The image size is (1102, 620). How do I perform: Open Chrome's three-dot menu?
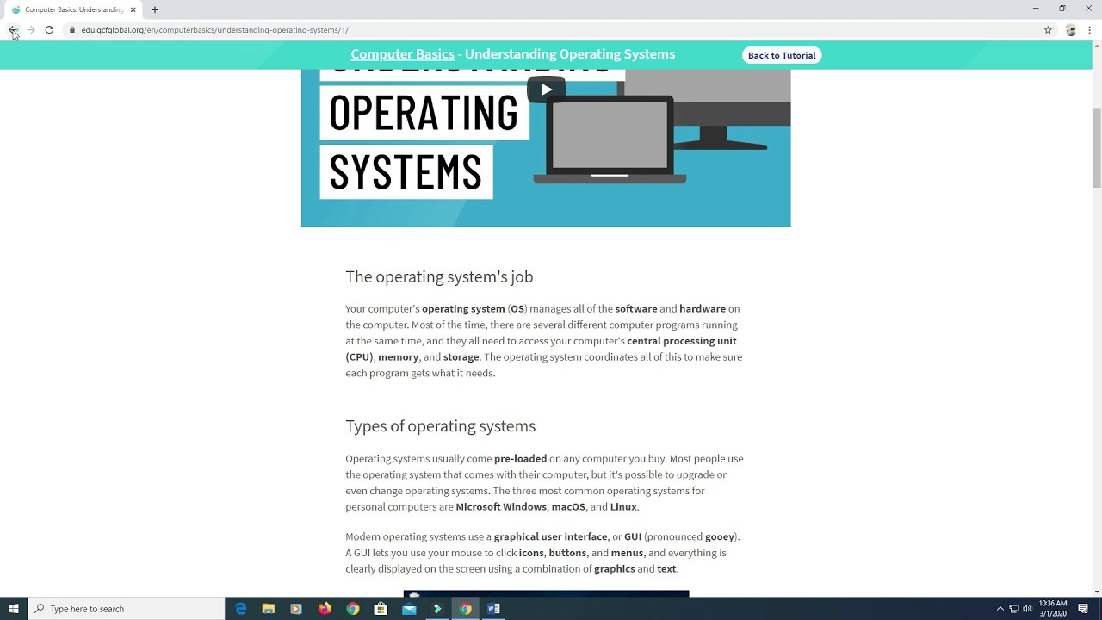click(1089, 30)
